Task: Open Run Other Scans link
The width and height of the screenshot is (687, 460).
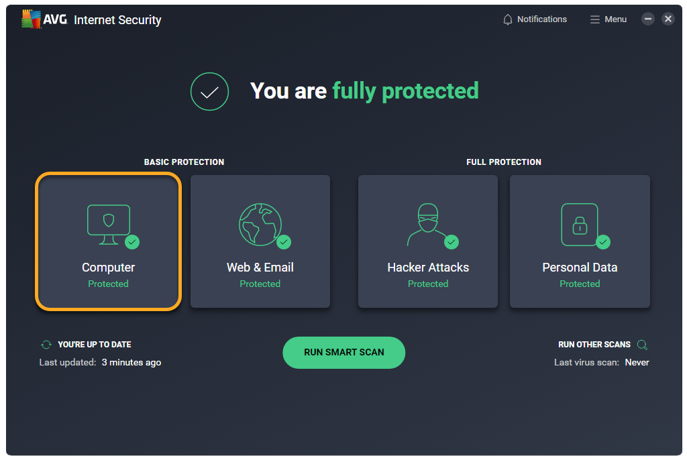Action: click(x=594, y=345)
